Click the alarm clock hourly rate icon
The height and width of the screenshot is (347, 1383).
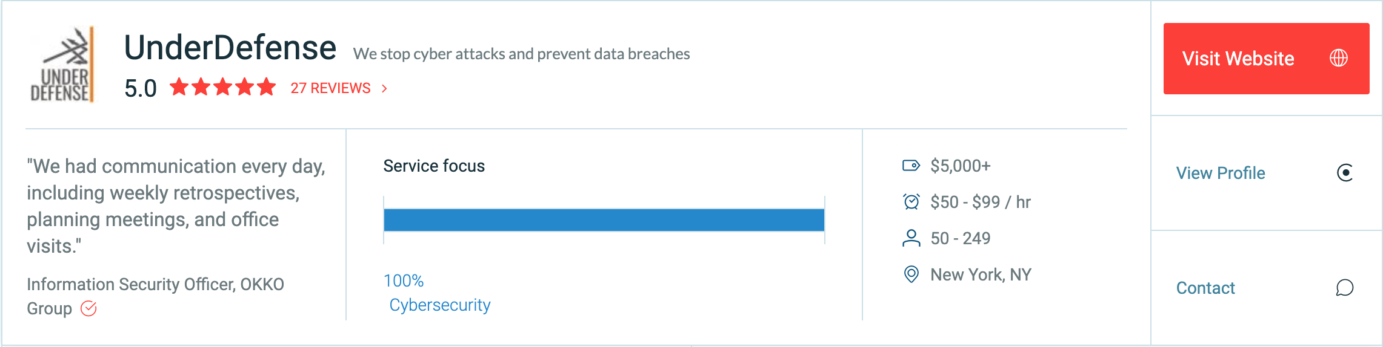[911, 202]
